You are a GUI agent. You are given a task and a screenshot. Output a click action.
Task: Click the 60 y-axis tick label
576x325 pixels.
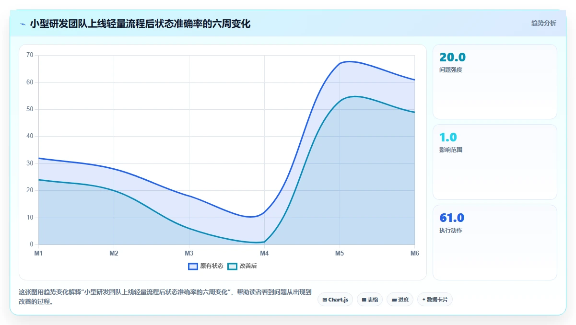[30, 82]
